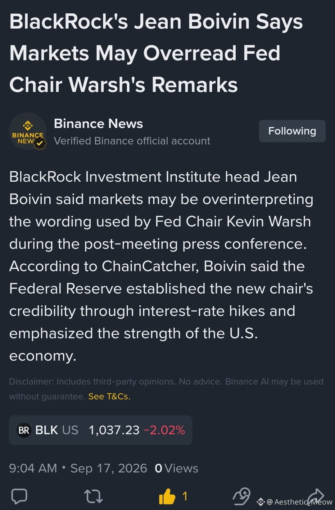Tap the verified badge on the avatar
The width and height of the screenshot is (335, 510).
coord(40,143)
